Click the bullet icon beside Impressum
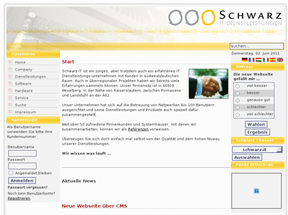Viewport: 288px width, 215px height. click(x=10, y=112)
